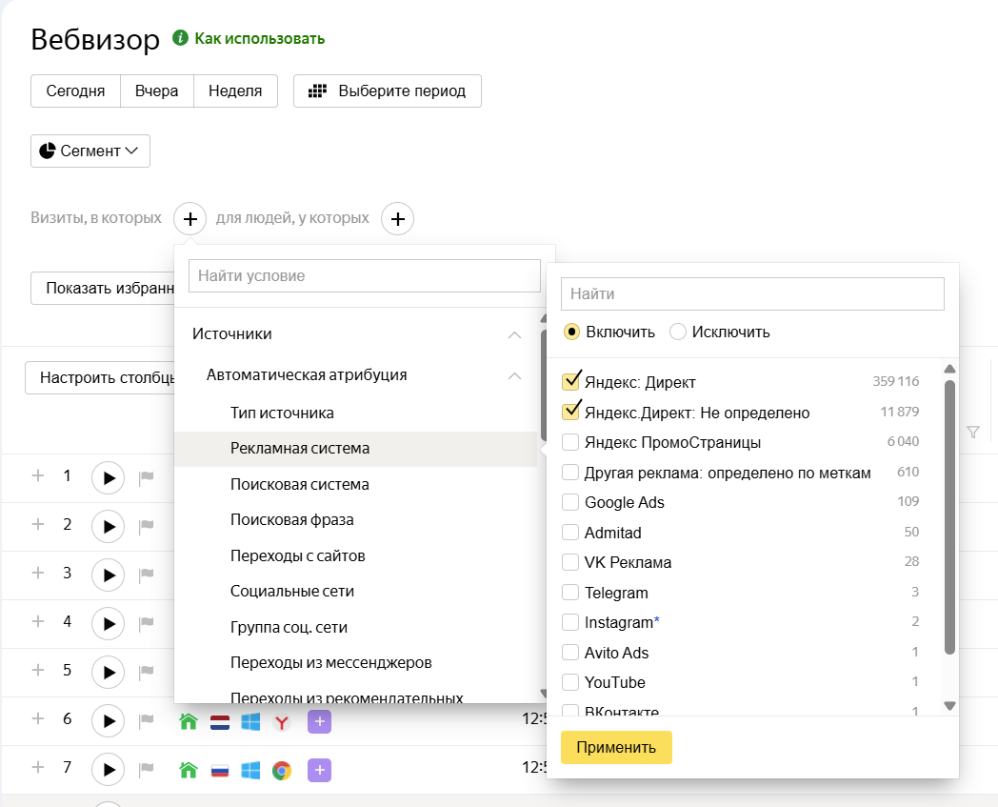Click the table filter funnel icon
The width and height of the screenshot is (998, 807).
(973, 432)
